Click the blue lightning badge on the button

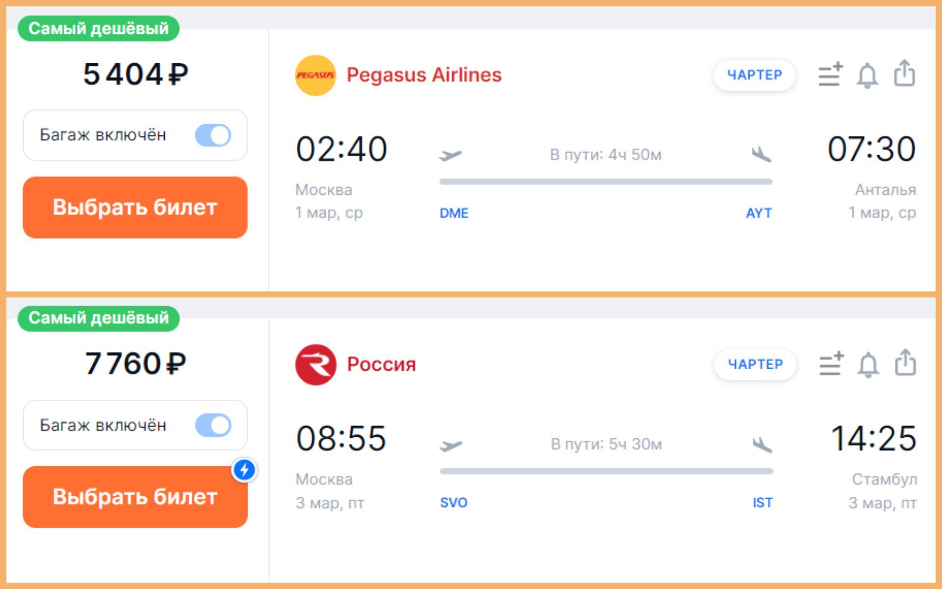[244, 470]
